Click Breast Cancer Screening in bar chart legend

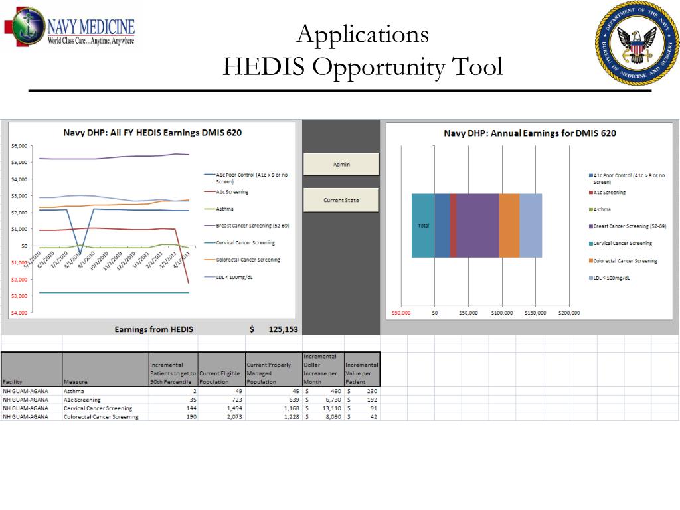click(x=628, y=226)
